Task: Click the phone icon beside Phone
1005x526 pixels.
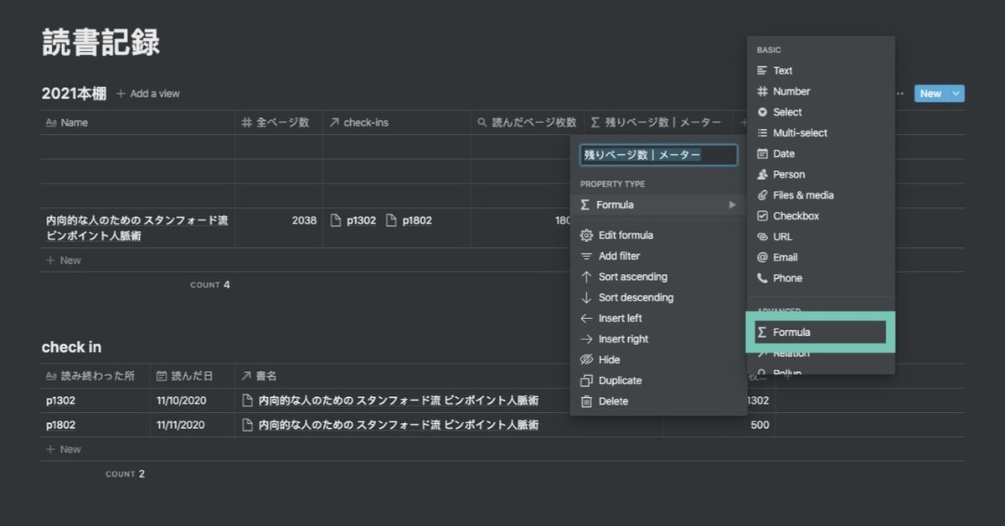Action: pyautogui.click(x=762, y=278)
